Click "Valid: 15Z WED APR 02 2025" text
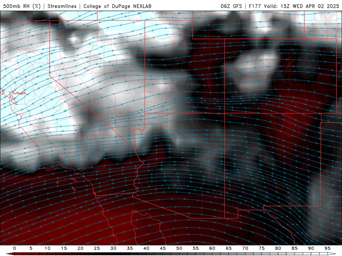This screenshot has width=342, height=256. tap(301, 6)
